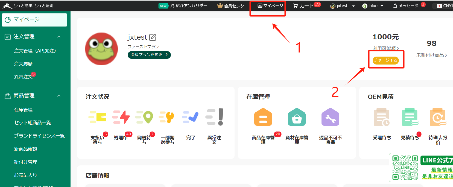Image resolution: width=453 pixels, height=187 pixels.
Task: Go to マイページ in top bar
Action: (x=270, y=6)
